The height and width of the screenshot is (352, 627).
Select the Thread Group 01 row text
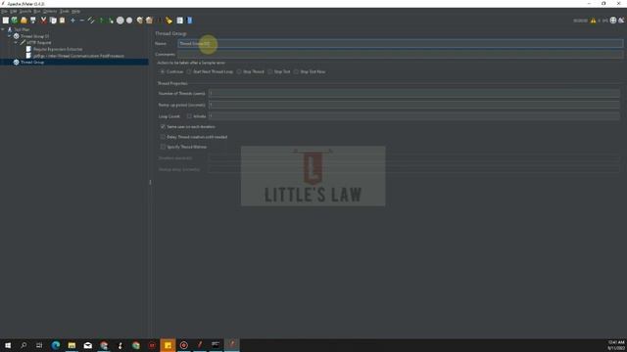(35, 36)
